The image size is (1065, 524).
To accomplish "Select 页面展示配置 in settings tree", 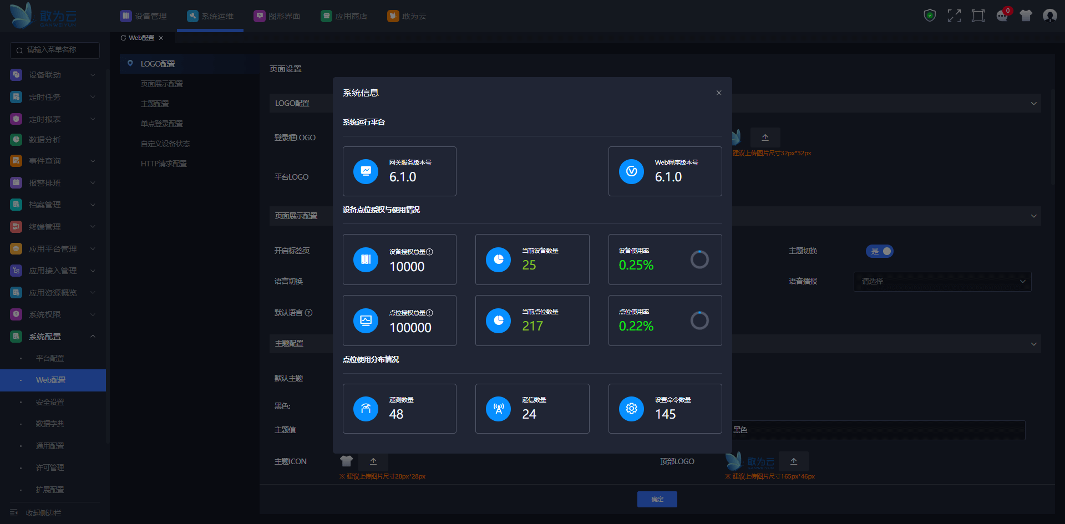I will point(161,84).
